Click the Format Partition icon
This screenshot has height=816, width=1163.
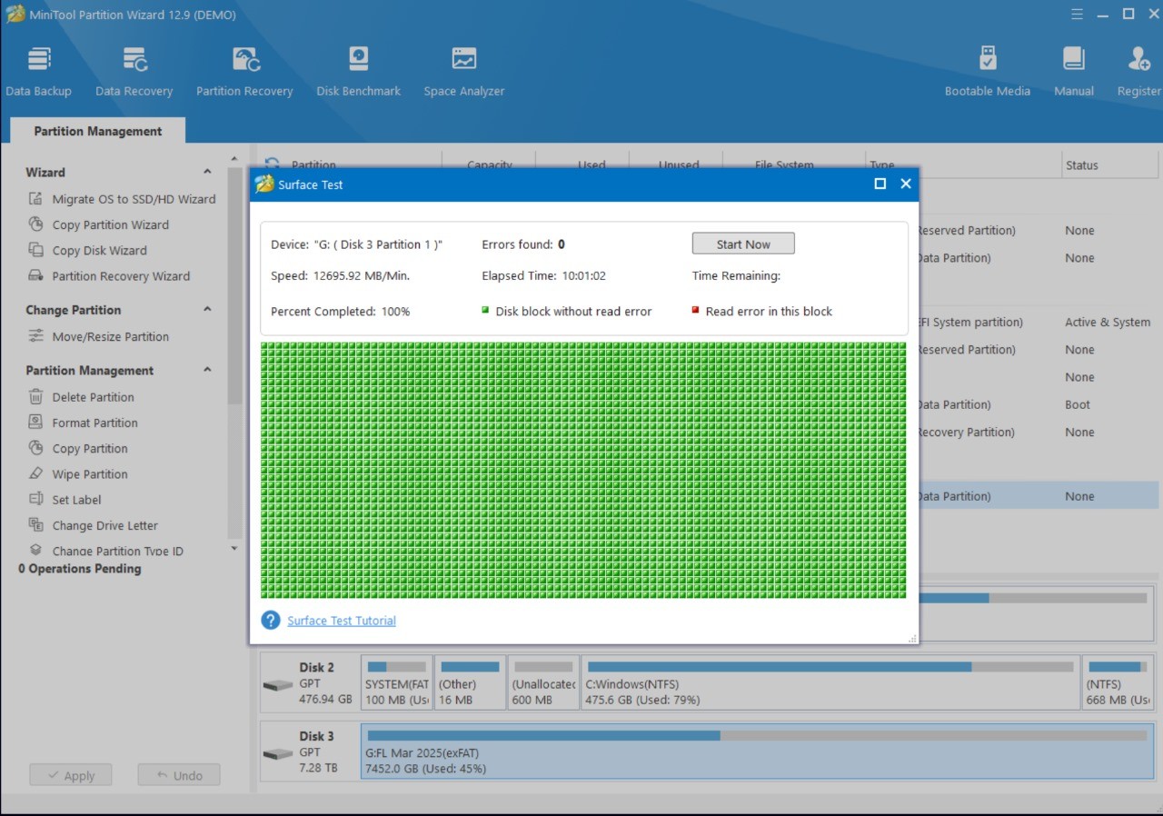coord(35,423)
